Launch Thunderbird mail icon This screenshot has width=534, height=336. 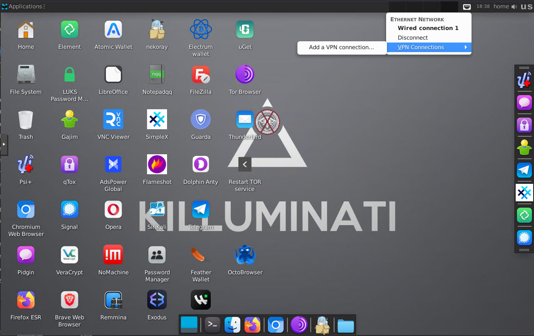click(x=245, y=120)
